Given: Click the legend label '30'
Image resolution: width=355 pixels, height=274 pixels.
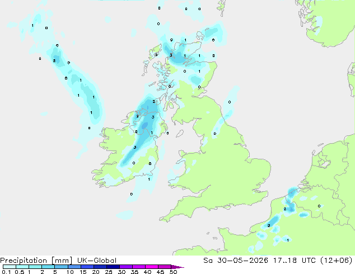Looking at the screenshot, I should (122, 272).
